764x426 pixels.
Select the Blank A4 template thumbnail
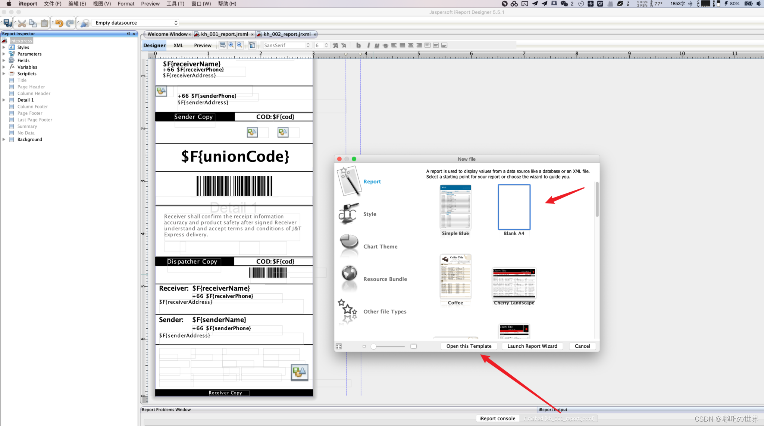point(514,207)
